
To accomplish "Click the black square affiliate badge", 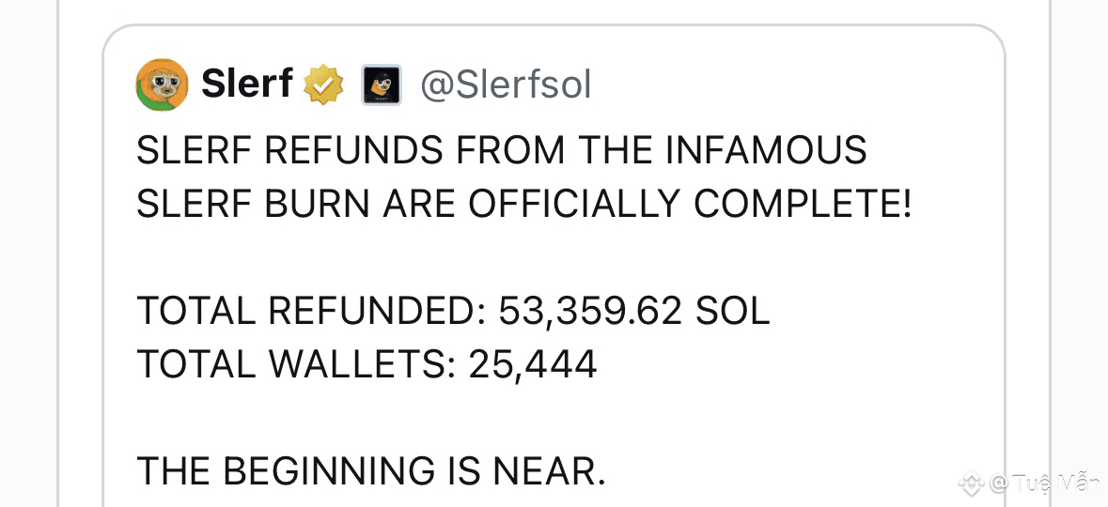I will point(382,85).
